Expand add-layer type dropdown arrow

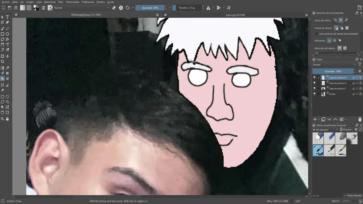coord(319,120)
